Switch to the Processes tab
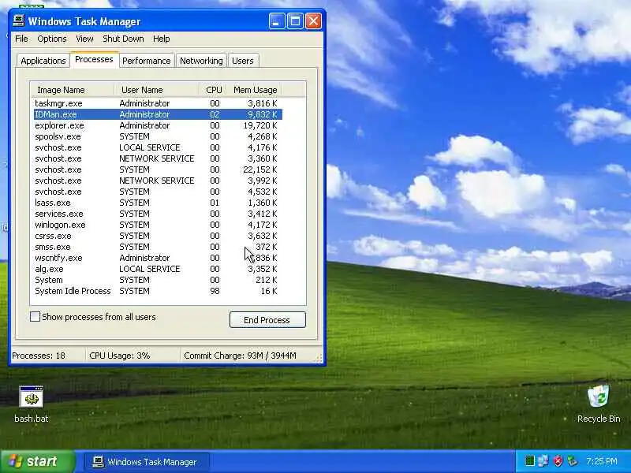This screenshot has width=631, height=473. tap(94, 60)
